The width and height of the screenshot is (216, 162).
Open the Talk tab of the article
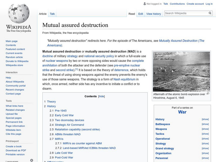tap(52, 14)
